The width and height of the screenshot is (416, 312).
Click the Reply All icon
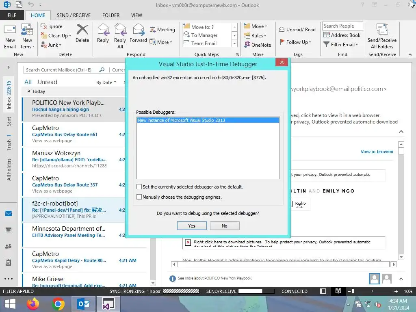tap(120, 29)
